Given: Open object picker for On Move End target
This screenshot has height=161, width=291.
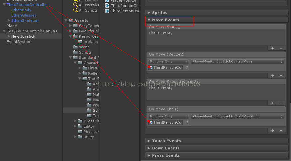Looking at the screenshot, I should pyautogui.click(x=187, y=122).
